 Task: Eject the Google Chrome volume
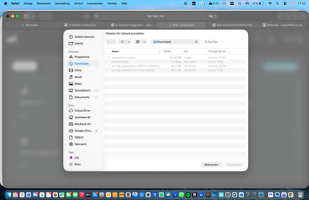click(x=96, y=131)
